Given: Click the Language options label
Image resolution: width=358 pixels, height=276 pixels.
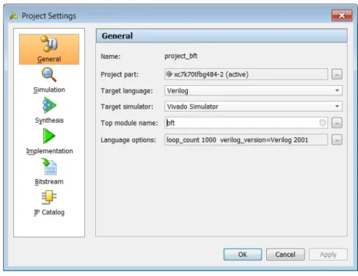Looking at the screenshot, I should pyautogui.click(x=128, y=140).
